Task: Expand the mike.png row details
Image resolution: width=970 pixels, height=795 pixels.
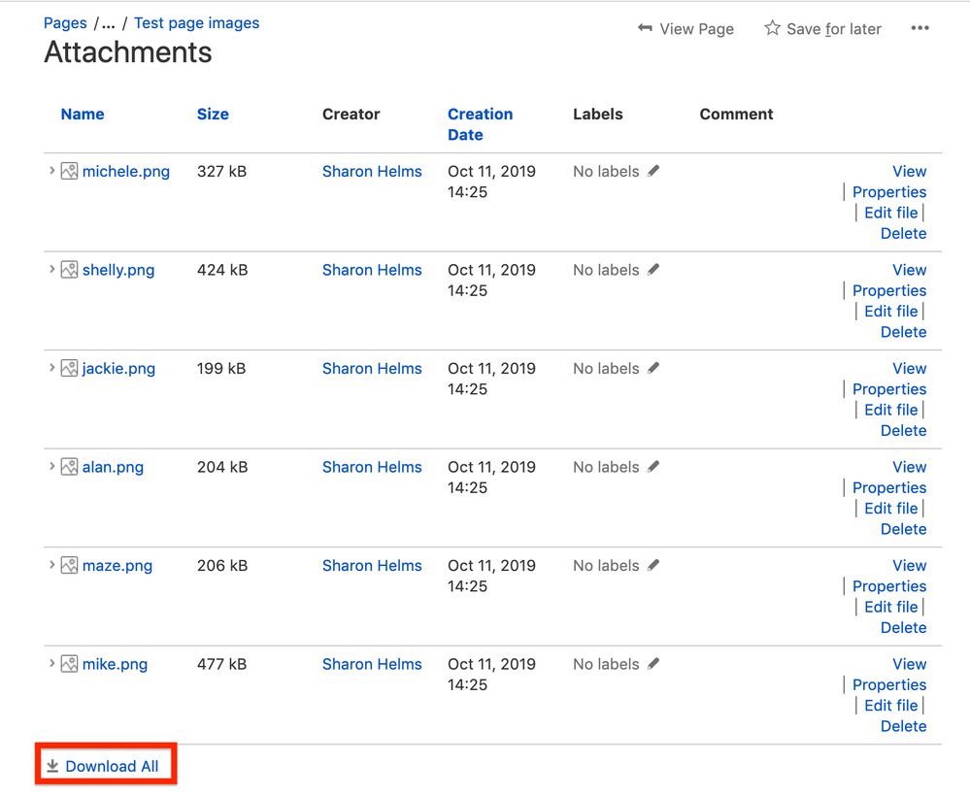Action: (52, 663)
